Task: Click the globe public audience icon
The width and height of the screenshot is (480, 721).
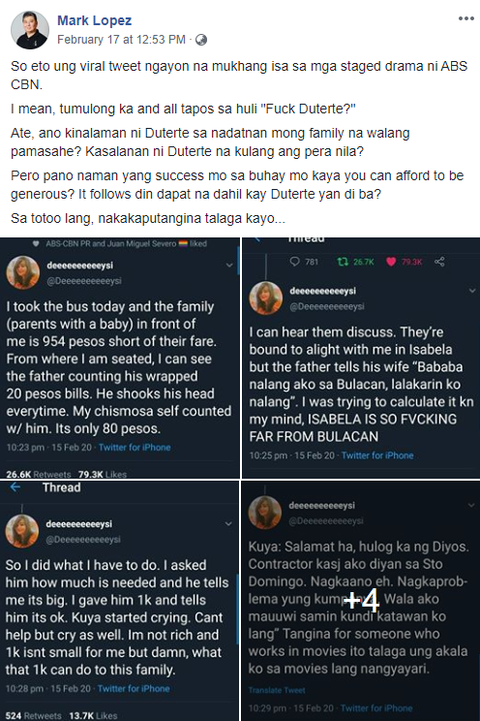Action: tap(201, 40)
